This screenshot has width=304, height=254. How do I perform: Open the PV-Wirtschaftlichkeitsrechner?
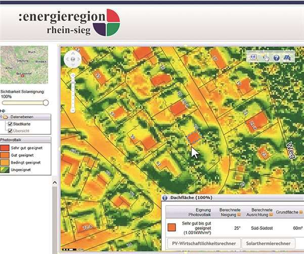coord(204,243)
